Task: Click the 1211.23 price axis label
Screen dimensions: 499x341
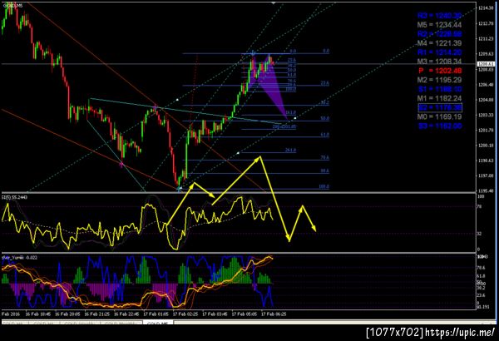Action: pos(486,39)
